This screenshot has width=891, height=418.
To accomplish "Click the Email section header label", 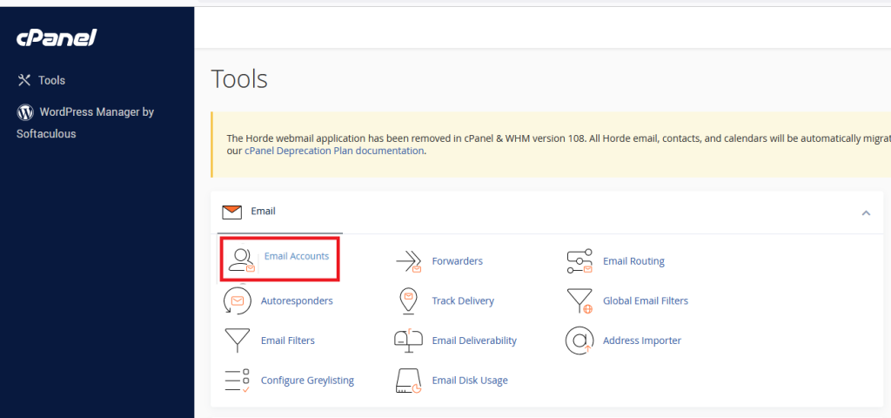I will pos(263,212).
